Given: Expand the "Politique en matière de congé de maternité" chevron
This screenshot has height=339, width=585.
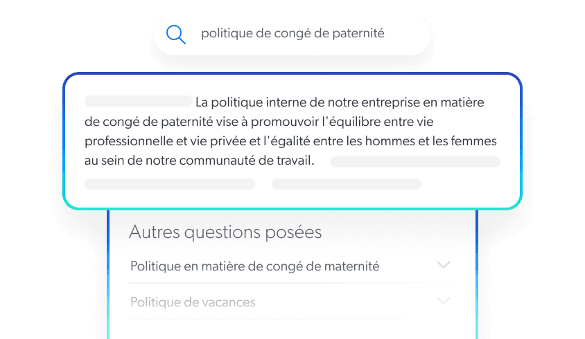Looking at the screenshot, I should click(444, 265).
